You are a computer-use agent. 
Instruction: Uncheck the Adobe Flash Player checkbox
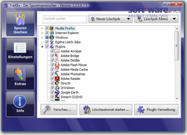(x=52, y=65)
